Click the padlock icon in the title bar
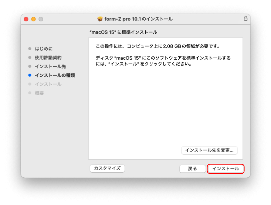This screenshot has width=271, height=205. 245,18
